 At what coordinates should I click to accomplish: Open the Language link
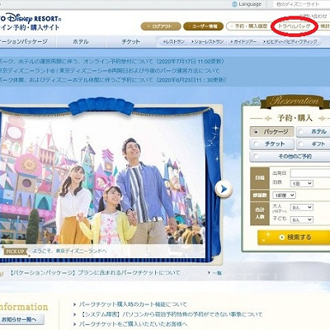point(250,4)
